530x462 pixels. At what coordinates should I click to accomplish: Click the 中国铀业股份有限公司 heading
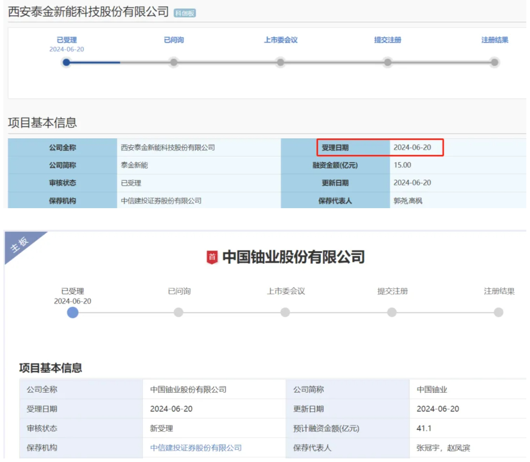click(293, 257)
